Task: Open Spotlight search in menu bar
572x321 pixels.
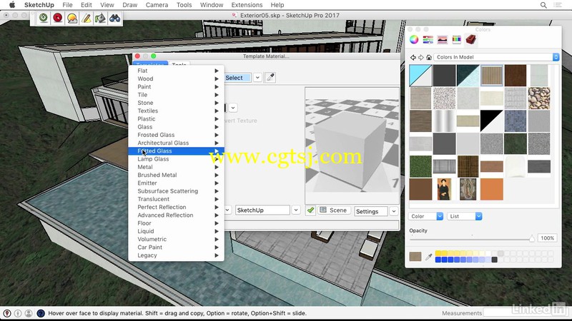Action: [x=543, y=5]
